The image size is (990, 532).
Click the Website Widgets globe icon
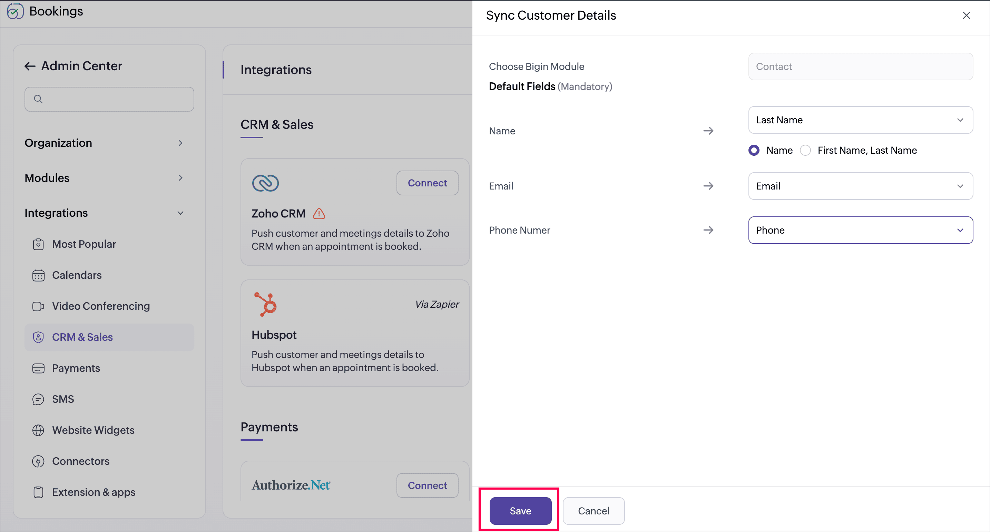coord(38,430)
